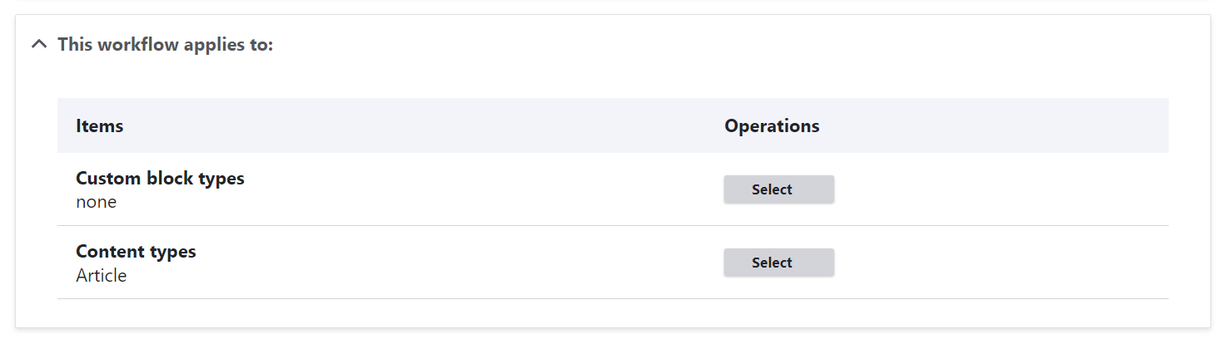Click the Content types label
The width and height of the screenshot is (1227, 344).
pos(136,252)
